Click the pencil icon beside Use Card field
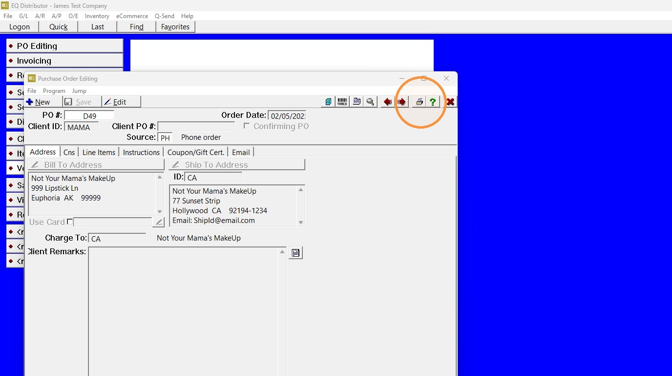The width and height of the screenshot is (672, 376). (x=158, y=222)
